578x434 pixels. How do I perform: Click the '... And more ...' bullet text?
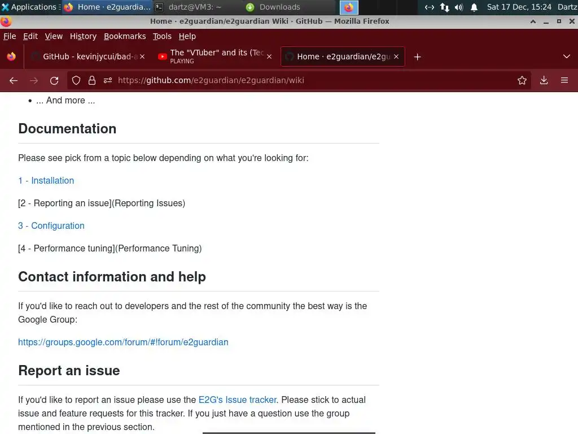click(x=65, y=101)
